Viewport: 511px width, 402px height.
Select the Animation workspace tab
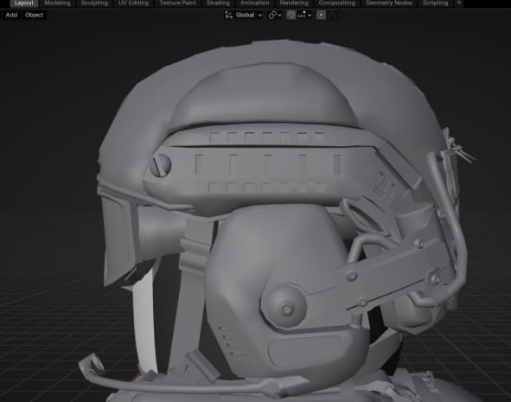(x=255, y=3)
